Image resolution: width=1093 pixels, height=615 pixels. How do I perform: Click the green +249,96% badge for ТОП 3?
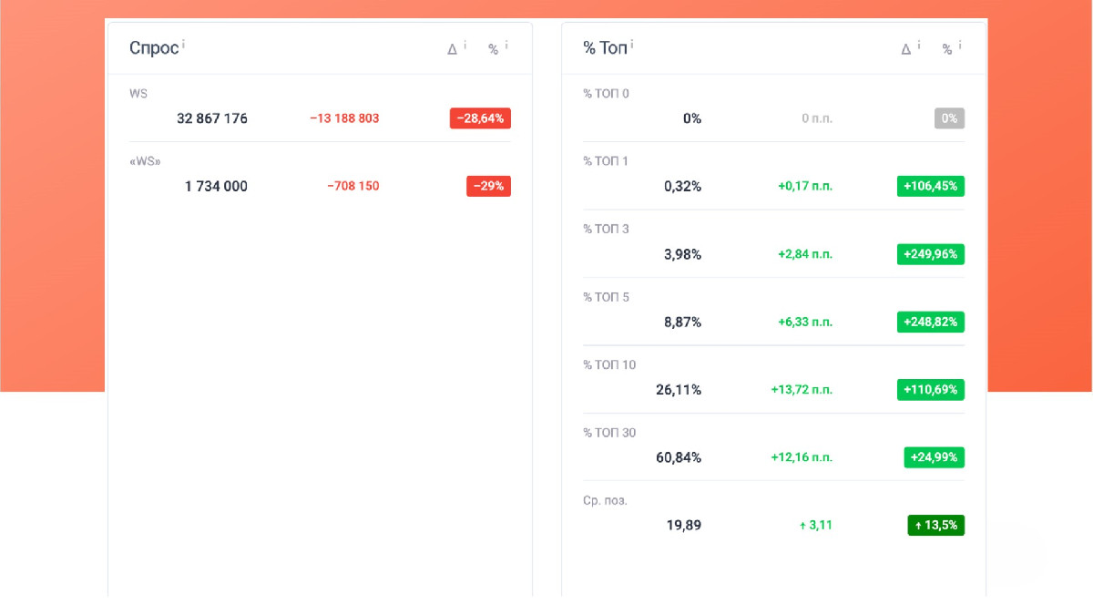pyautogui.click(x=930, y=254)
